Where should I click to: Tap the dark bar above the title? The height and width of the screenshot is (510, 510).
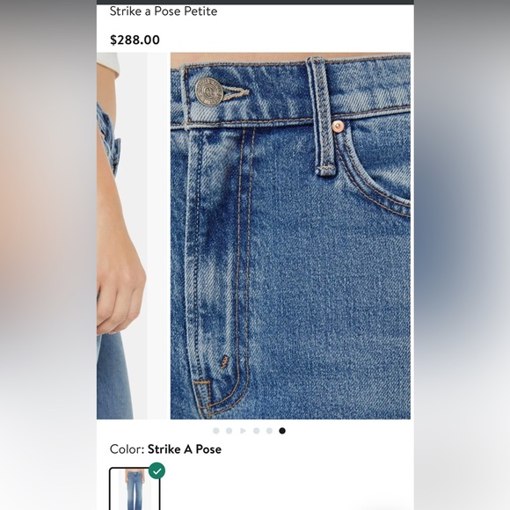coord(255,2)
